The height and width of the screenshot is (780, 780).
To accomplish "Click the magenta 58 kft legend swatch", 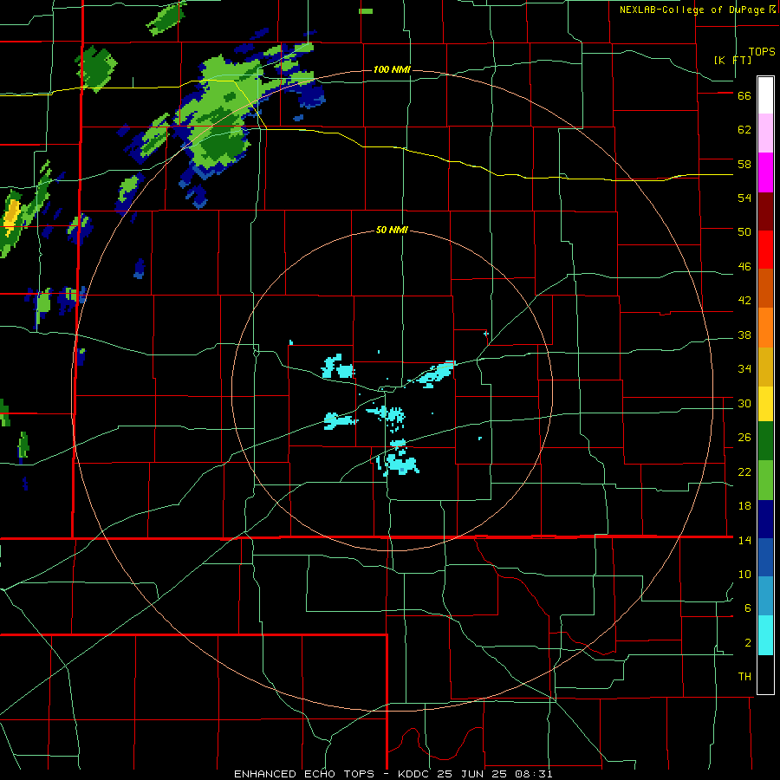I will pyautogui.click(x=765, y=172).
